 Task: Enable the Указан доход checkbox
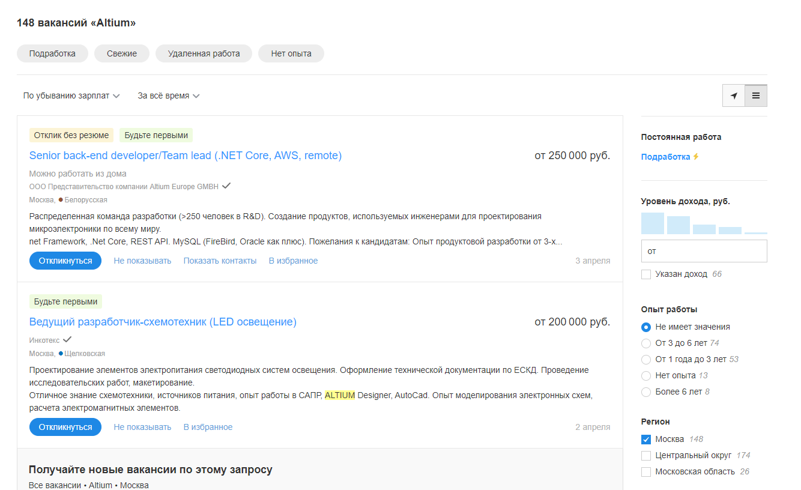click(646, 274)
